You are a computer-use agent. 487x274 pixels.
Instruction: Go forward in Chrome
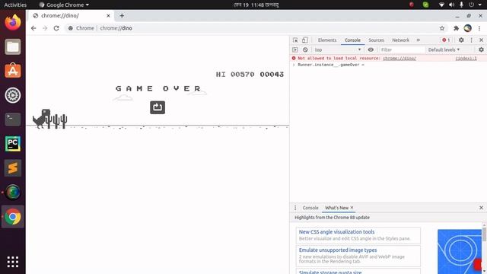[45, 28]
